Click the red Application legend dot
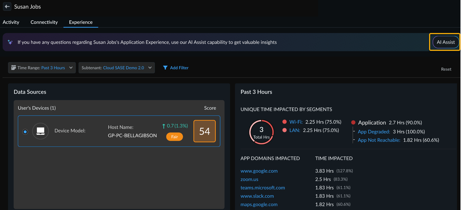 [353, 123]
